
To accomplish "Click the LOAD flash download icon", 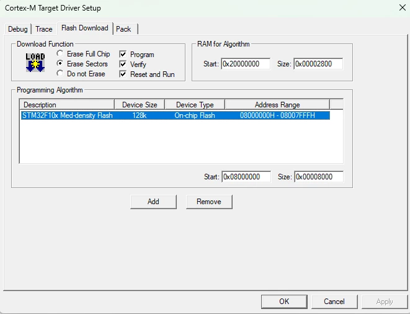I will pos(35,62).
